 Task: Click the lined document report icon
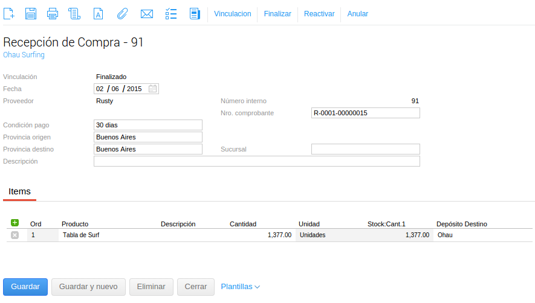195,14
